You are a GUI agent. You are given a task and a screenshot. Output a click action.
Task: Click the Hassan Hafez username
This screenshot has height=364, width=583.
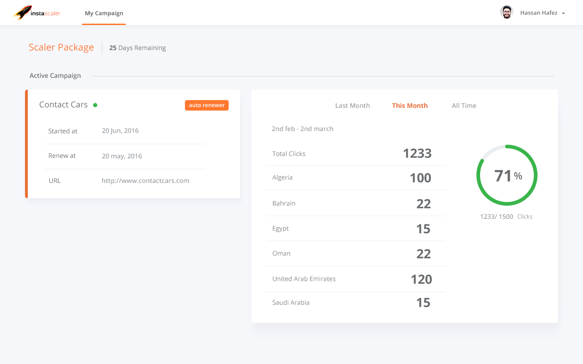click(x=539, y=13)
